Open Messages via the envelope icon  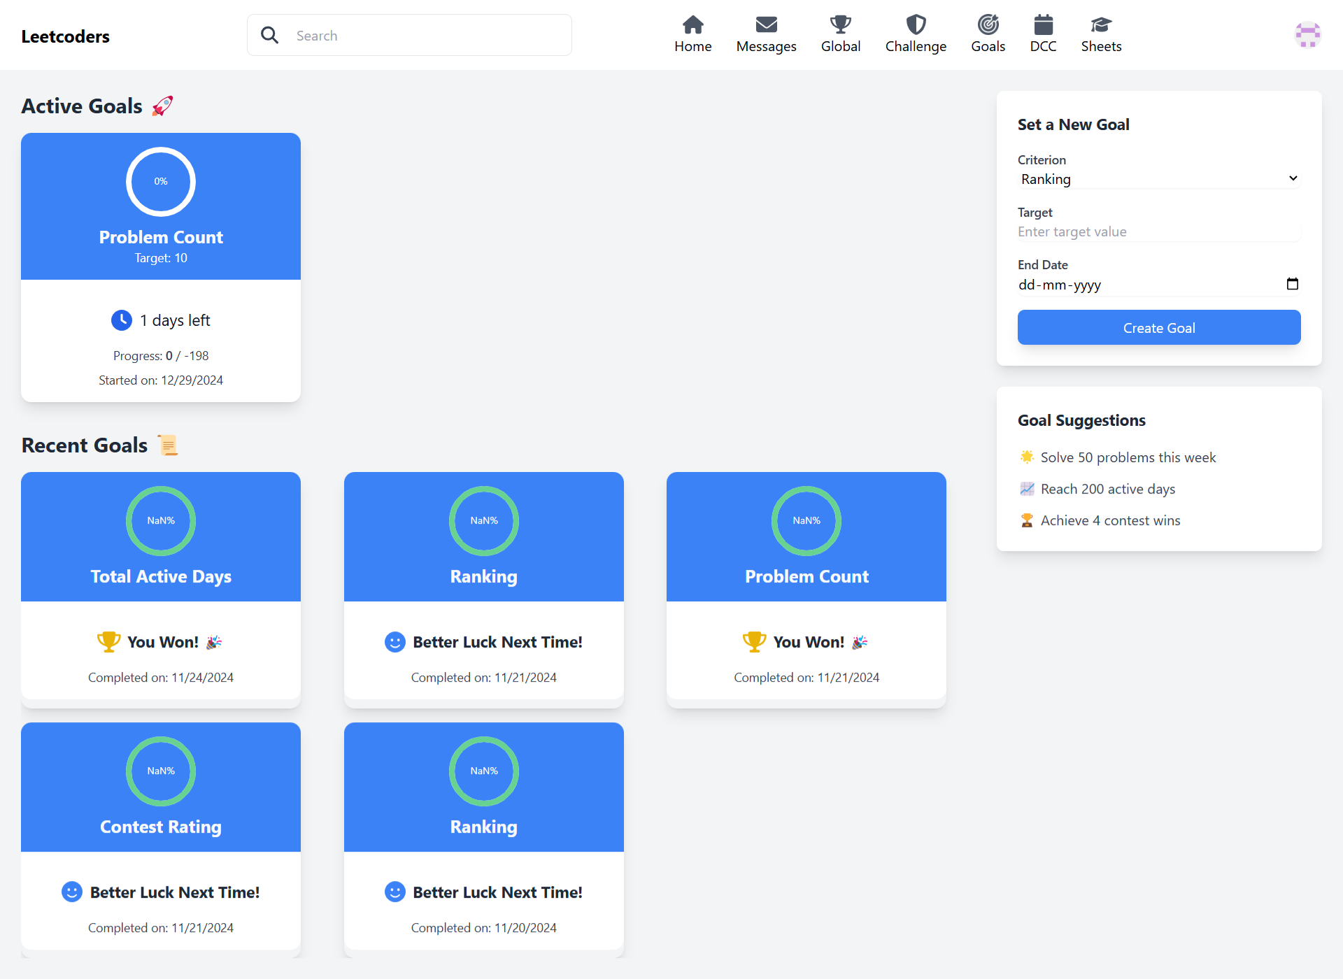[766, 25]
